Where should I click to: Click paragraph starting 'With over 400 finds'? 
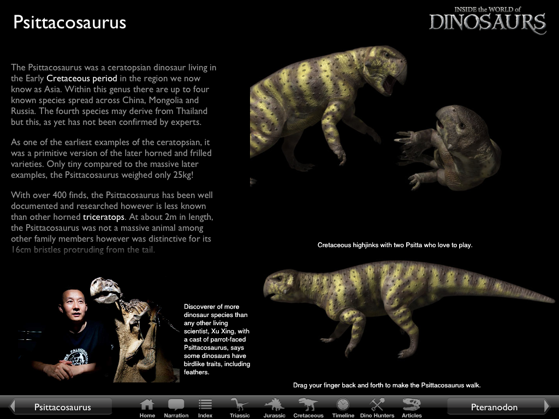point(112,223)
